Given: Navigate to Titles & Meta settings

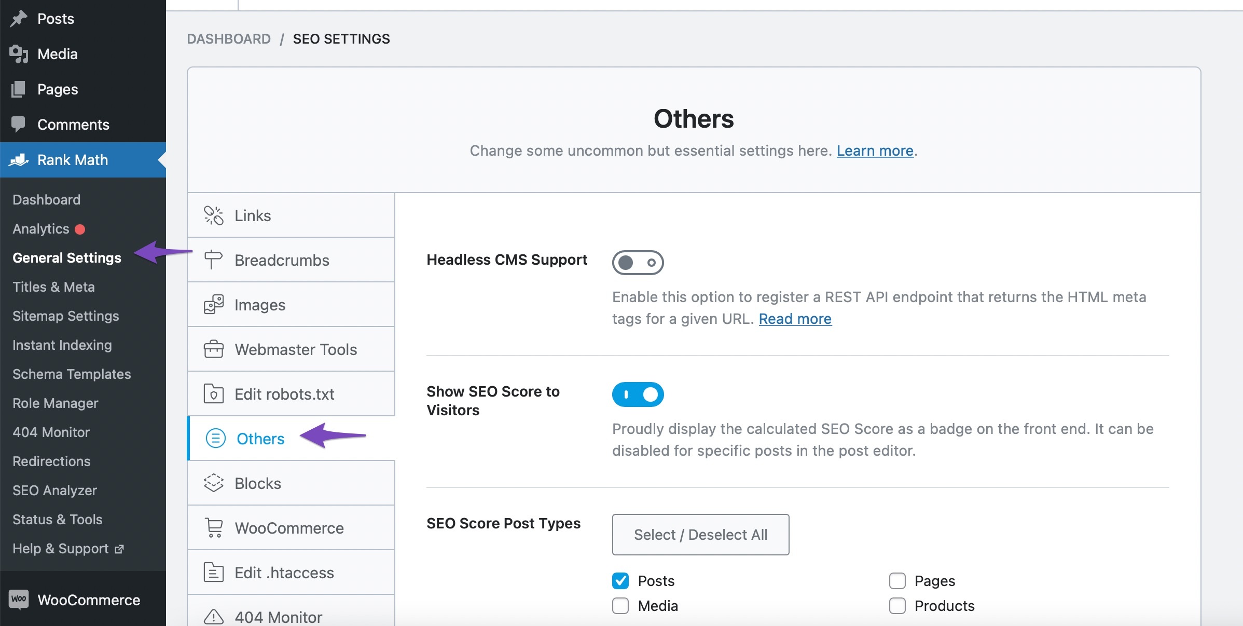Looking at the screenshot, I should click(53, 286).
